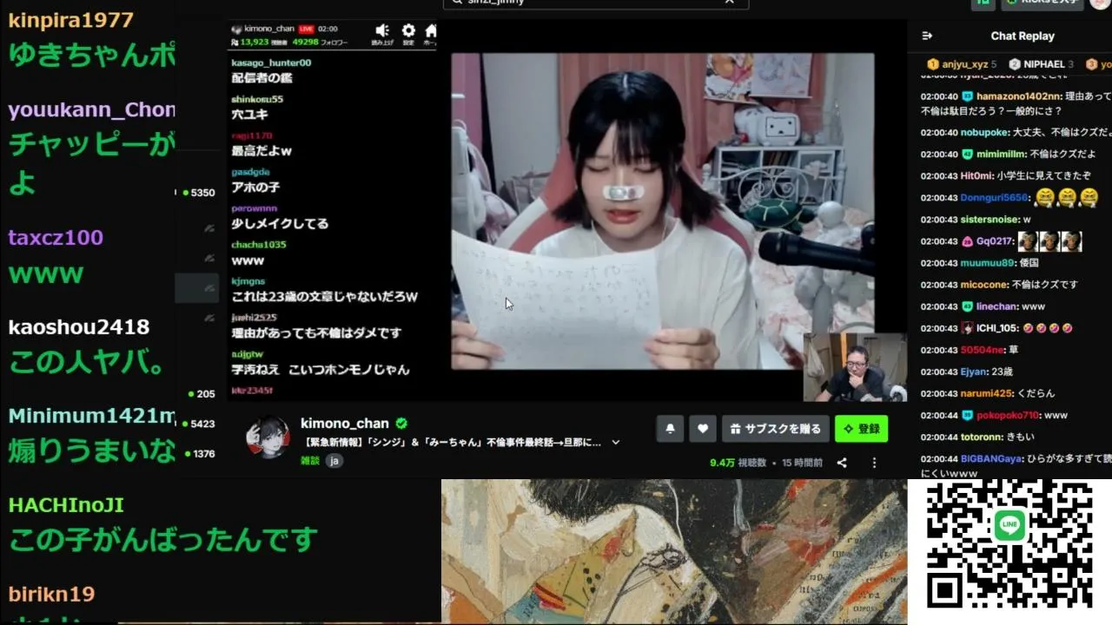Viewport: 1112px width, 625px height.
Task: Click chat username nobupoke
Action: pos(985,133)
